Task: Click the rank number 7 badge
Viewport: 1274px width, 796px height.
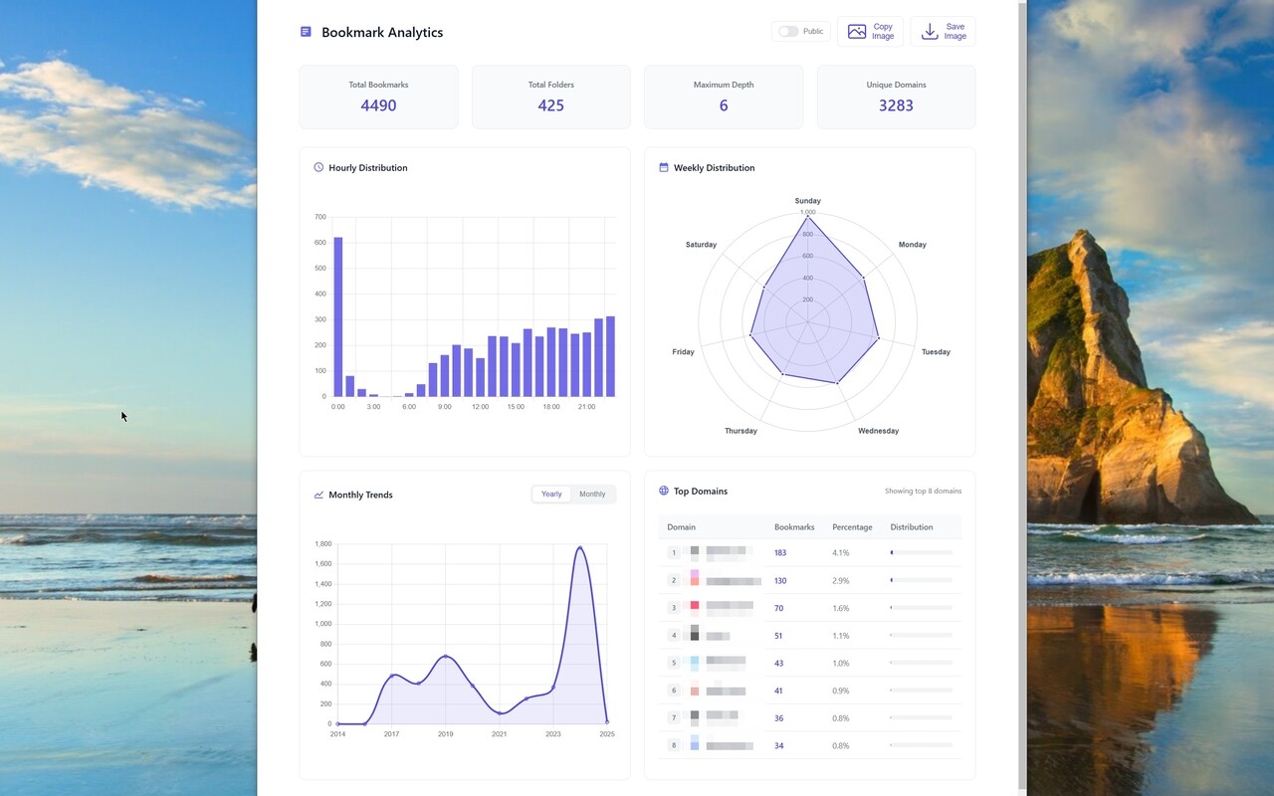Action: coord(674,718)
